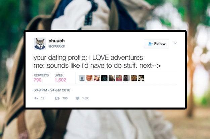Image resolution: width=210 pixels, height=139 pixels.
Task: Open the @ch000ch handle link
Action: click(57, 46)
